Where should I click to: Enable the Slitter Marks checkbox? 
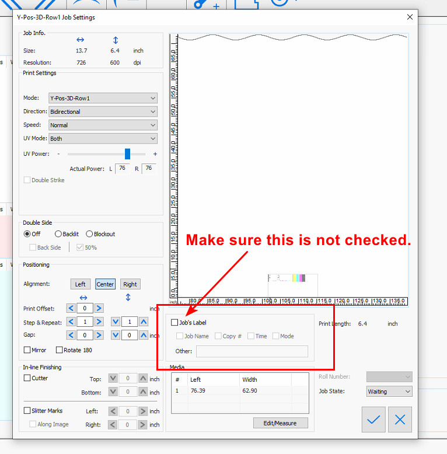[27, 411]
